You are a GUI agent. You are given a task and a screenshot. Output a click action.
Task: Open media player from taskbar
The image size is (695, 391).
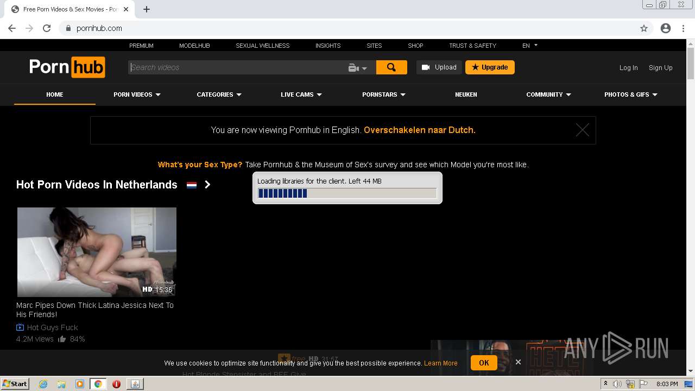[x=80, y=384]
